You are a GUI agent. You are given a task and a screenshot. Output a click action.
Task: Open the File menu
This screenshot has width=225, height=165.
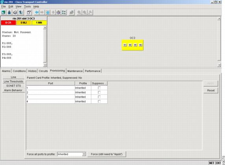tap(4, 7)
